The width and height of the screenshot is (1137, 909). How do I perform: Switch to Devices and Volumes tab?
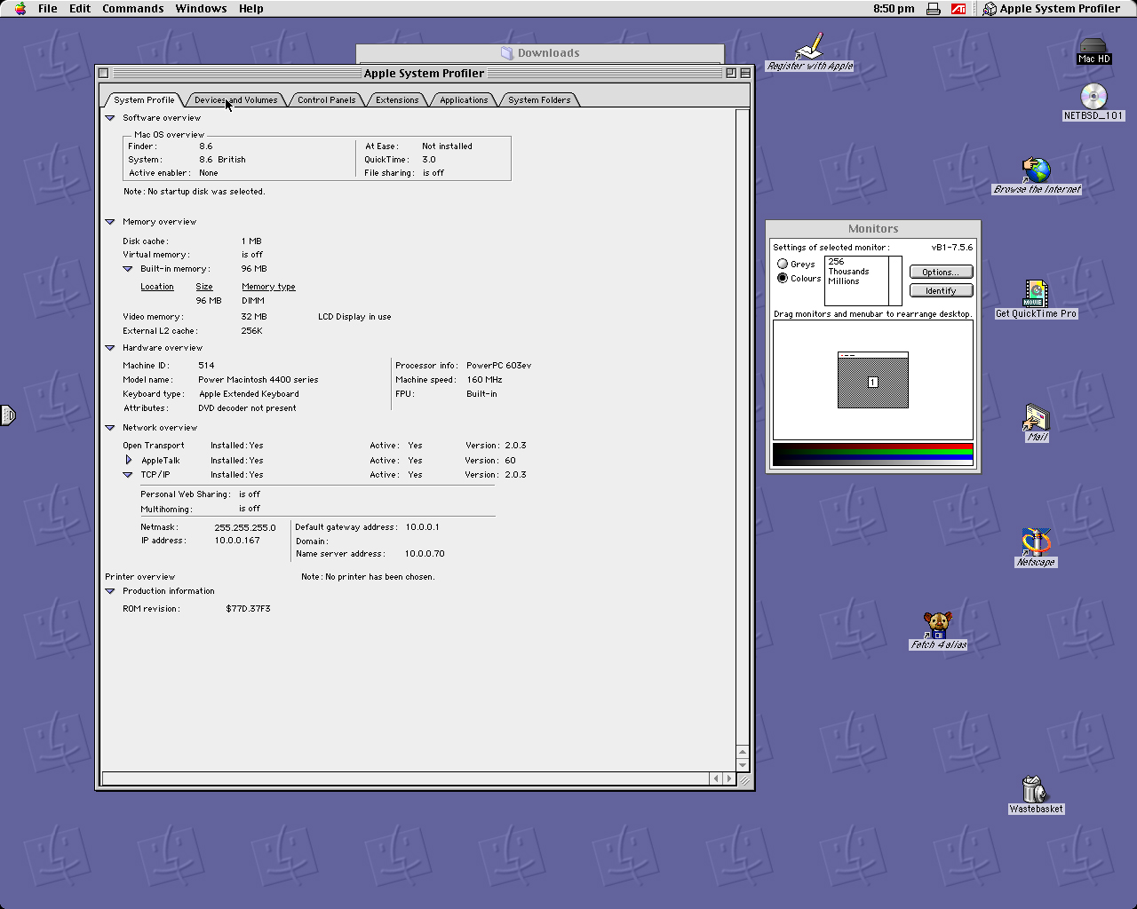[236, 100]
